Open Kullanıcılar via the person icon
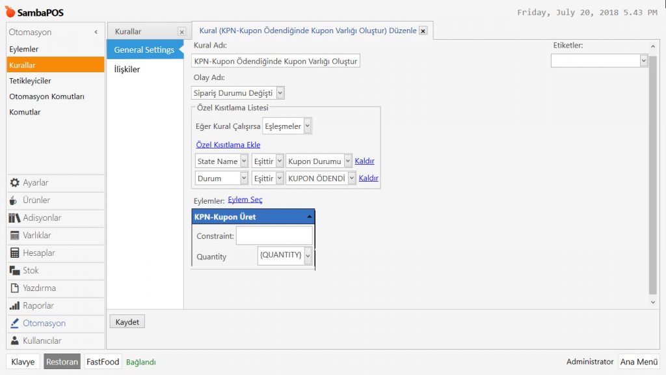 click(14, 341)
